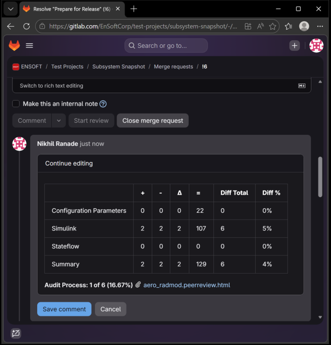The image size is (331, 345).
Task: Open the browser tab list chevron
Action: [11, 9]
